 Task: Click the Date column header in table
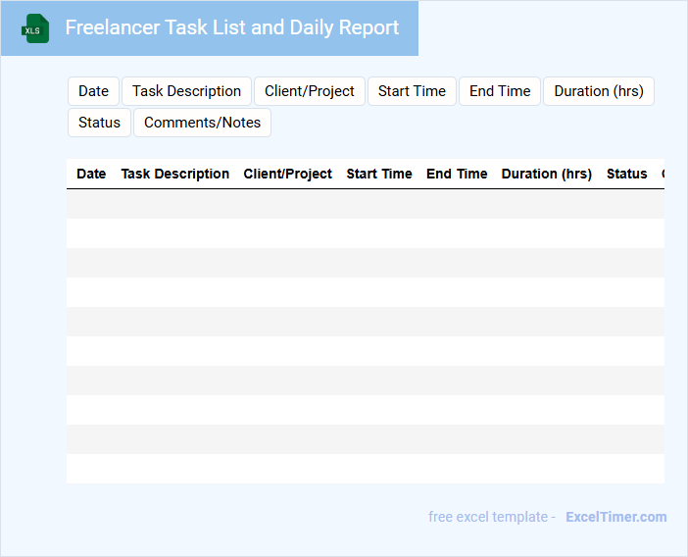(91, 174)
